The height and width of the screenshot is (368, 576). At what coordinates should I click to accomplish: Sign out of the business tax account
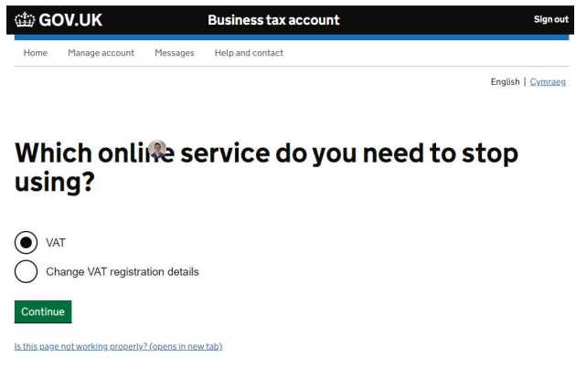[x=551, y=19]
